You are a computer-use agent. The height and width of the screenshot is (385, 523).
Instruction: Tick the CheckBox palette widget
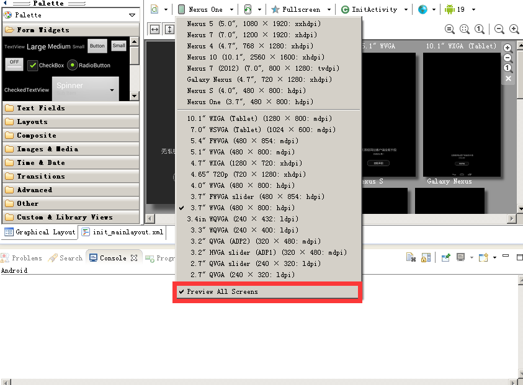(x=46, y=65)
